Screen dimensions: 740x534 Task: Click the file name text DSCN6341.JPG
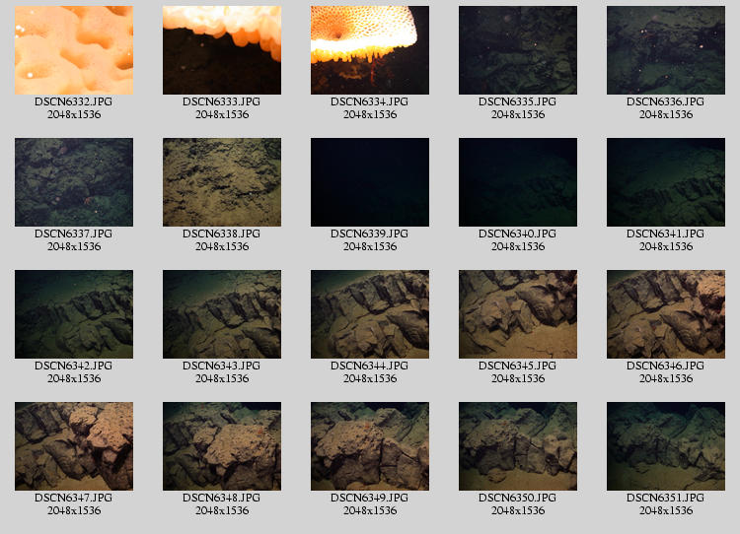click(x=666, y=234)
